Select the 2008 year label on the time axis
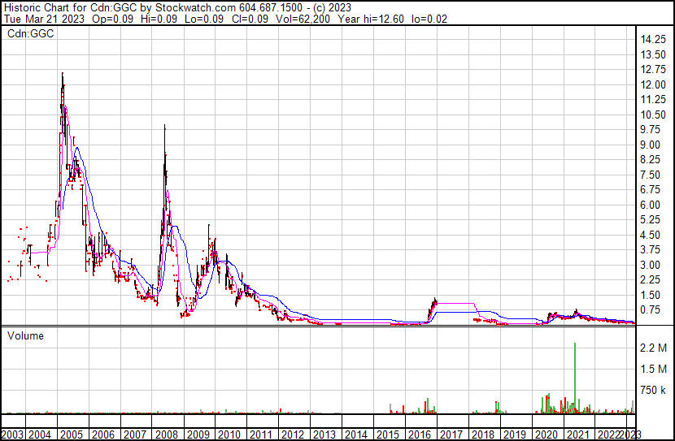The height and width of the screenshot is (441, 675). point(168,434)
